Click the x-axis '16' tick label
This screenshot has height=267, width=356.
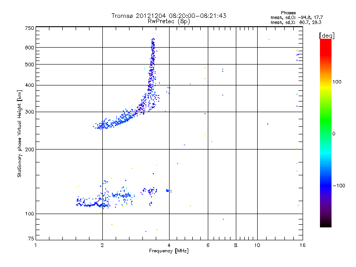tap(303, 245)
